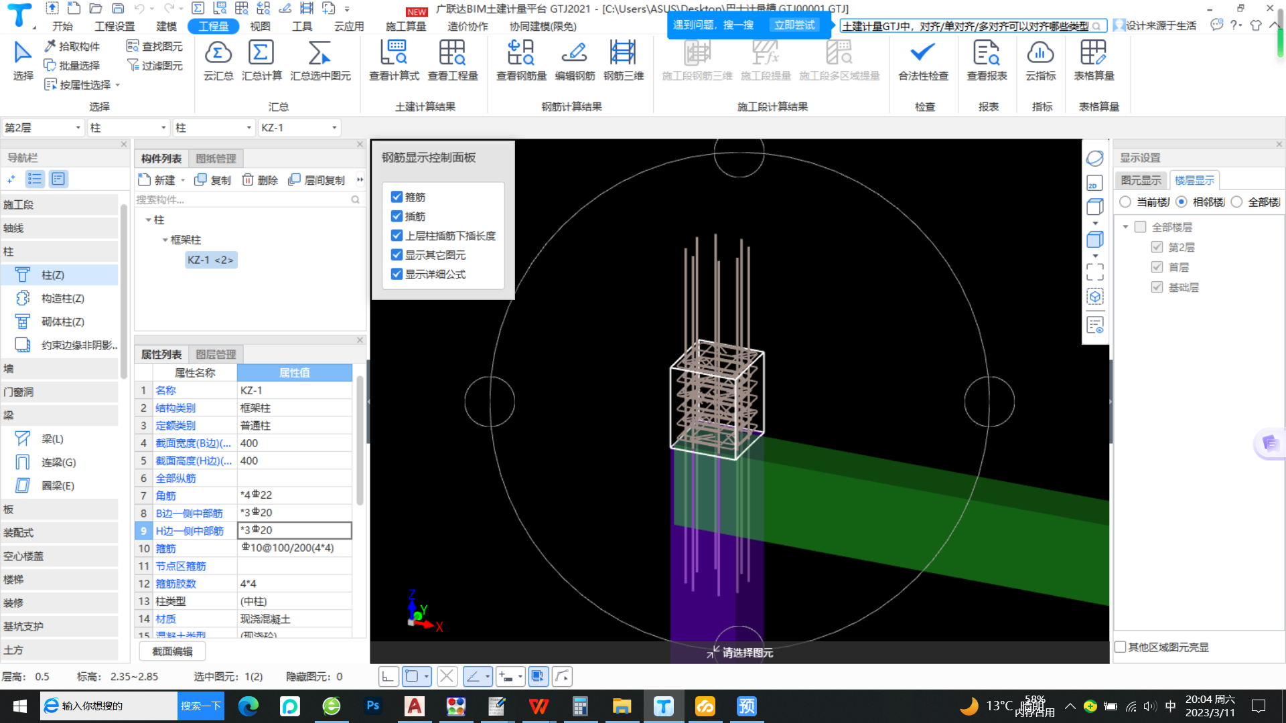This screenshot has width=1286, height=723.
Task: Collapse the 柱 tree node
Action: coord(148,220)
